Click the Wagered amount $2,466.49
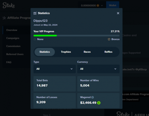The width and height of the screenshot is (149, 116). click(x=88, y=103)
